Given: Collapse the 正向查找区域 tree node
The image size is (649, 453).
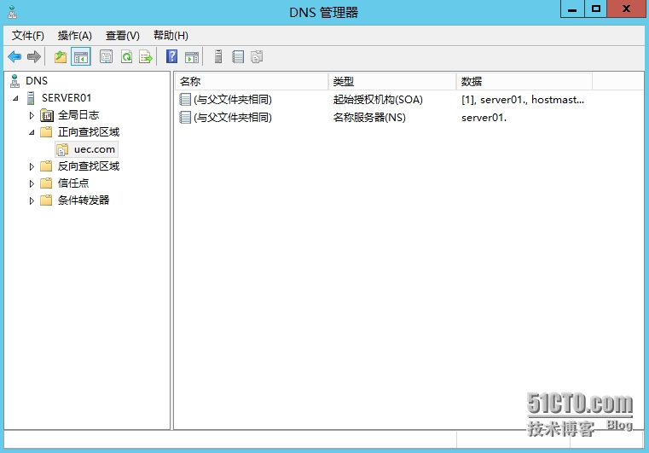Looking at the screenshot, I should [32, 132].
